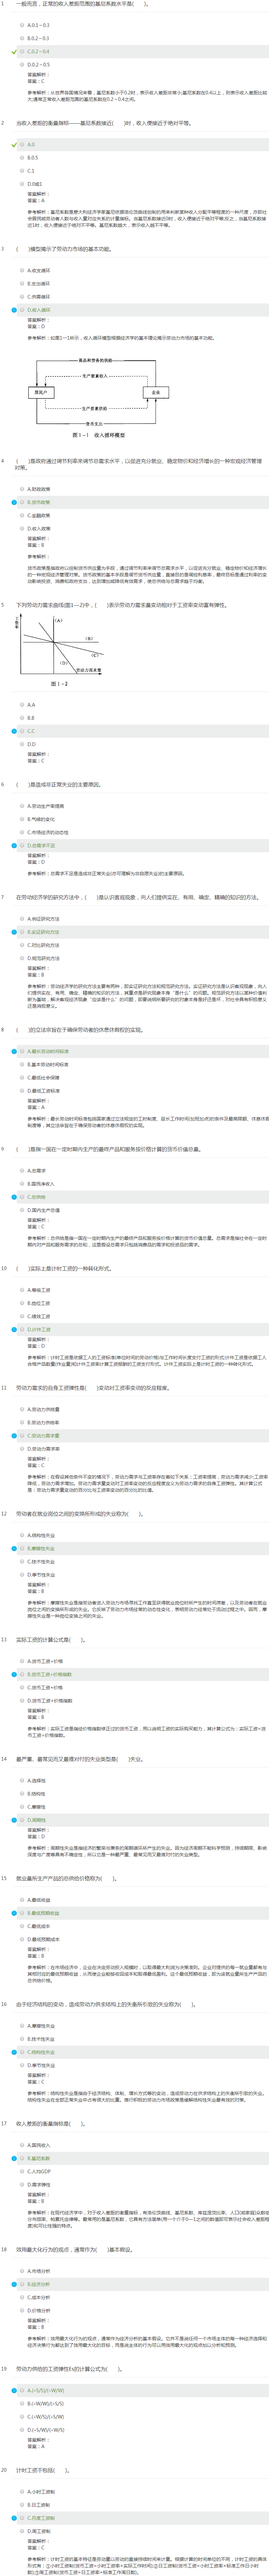Viewport: 269px width, 2576px height.
Task: Select B.0.5 in the Gini coefficient question 2
Action: pyautogui.click(x=33, y=158)
